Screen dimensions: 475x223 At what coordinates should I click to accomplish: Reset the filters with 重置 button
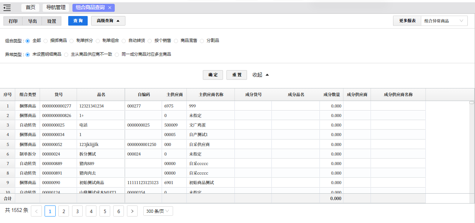237,75
